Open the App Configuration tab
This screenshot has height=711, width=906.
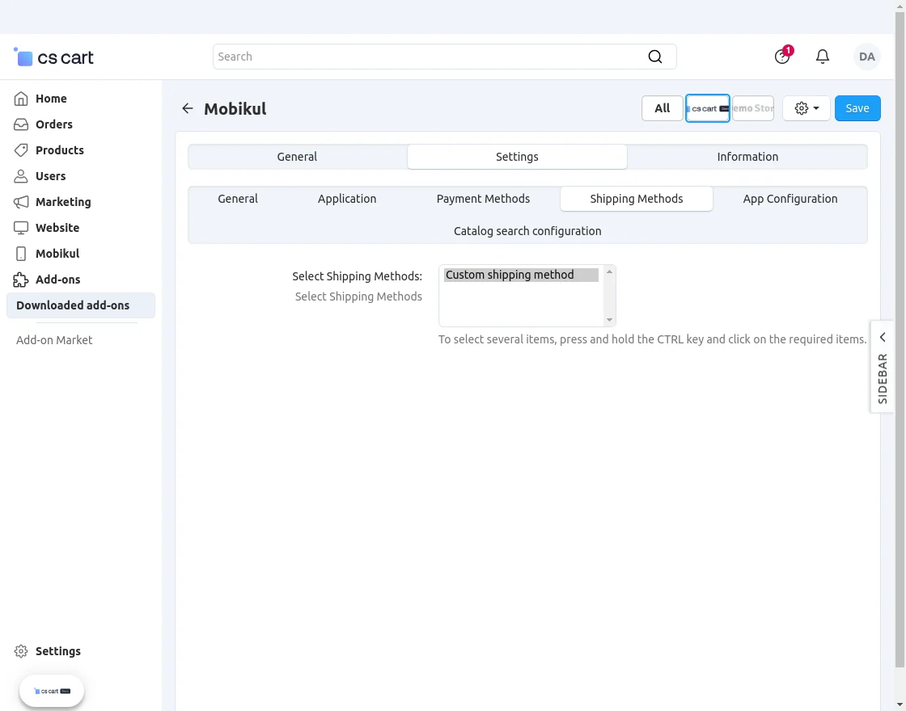[x=790, y=199]
